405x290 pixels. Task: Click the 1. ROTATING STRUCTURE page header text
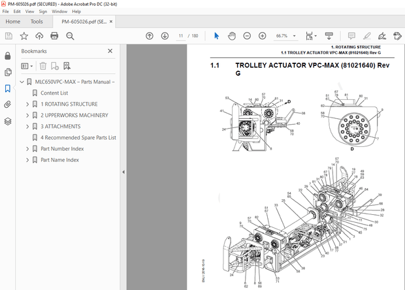[x=356, y=47]
